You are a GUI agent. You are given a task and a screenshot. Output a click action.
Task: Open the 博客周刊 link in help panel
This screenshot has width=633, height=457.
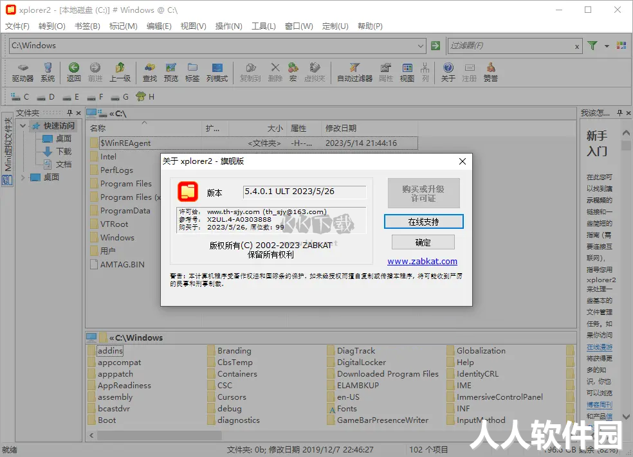600,404
